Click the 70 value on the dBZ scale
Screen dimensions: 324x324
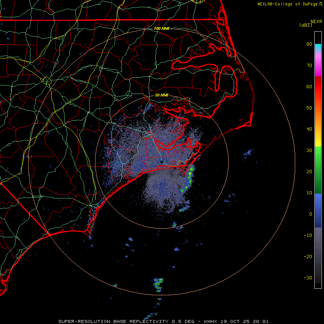pyautogui.click(x=309, y=66)
